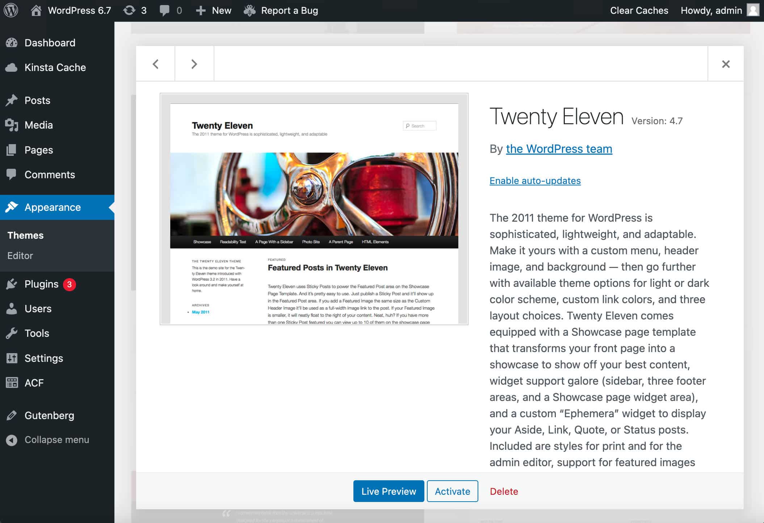Click the Posts icon in sidebar
This screenshot has height=523, width=764.
pyautogui.click(x=12, y=100)
